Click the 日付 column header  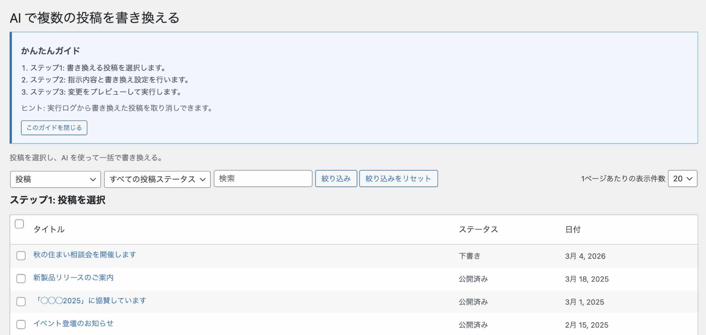(573, 229)
